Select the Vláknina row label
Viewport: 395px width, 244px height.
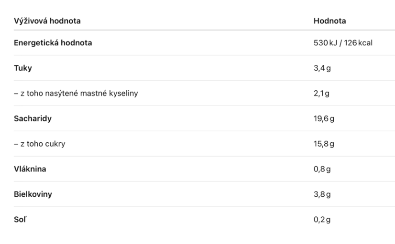pos(30,169)
